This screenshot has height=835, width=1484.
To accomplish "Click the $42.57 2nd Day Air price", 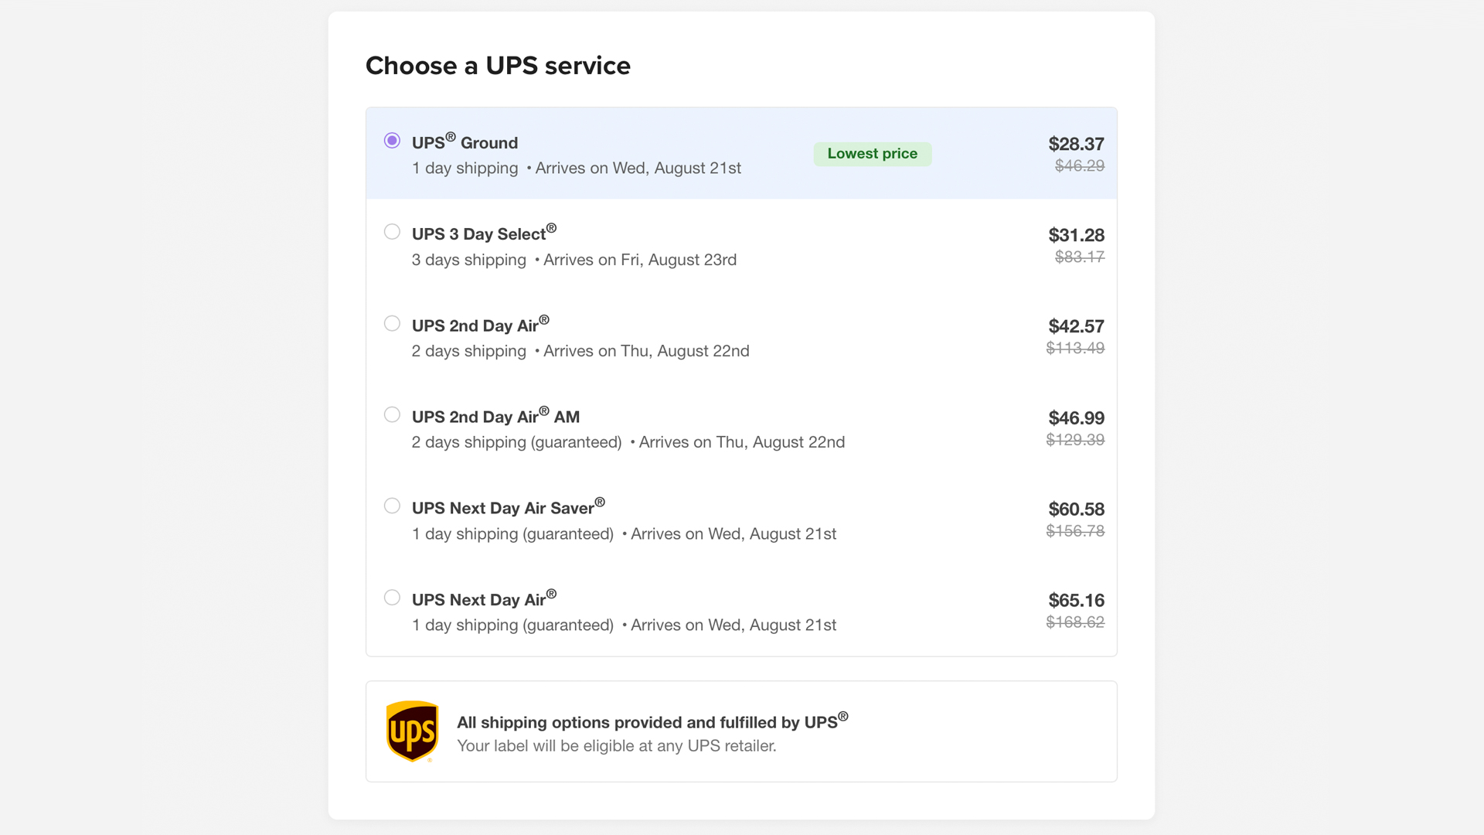I will (1076, 325).
